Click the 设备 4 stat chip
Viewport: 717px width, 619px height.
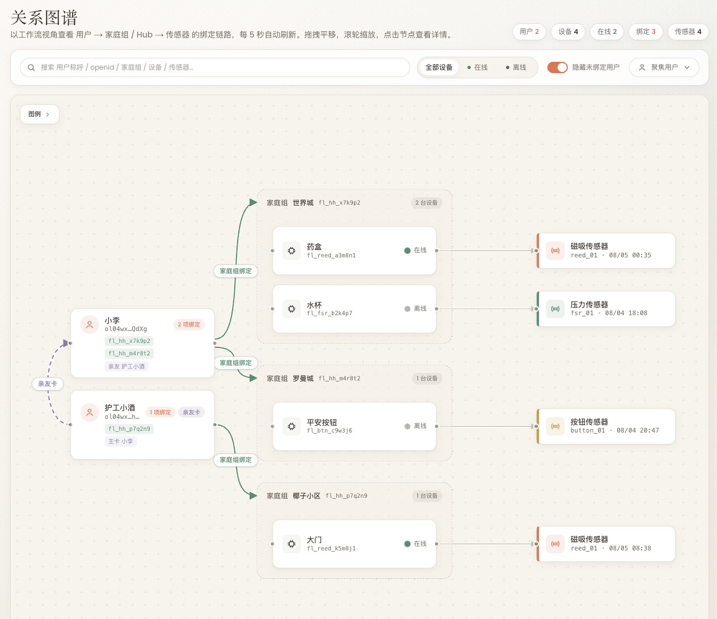pos(568,32)
